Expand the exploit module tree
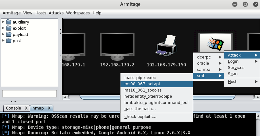 [3, 28]
